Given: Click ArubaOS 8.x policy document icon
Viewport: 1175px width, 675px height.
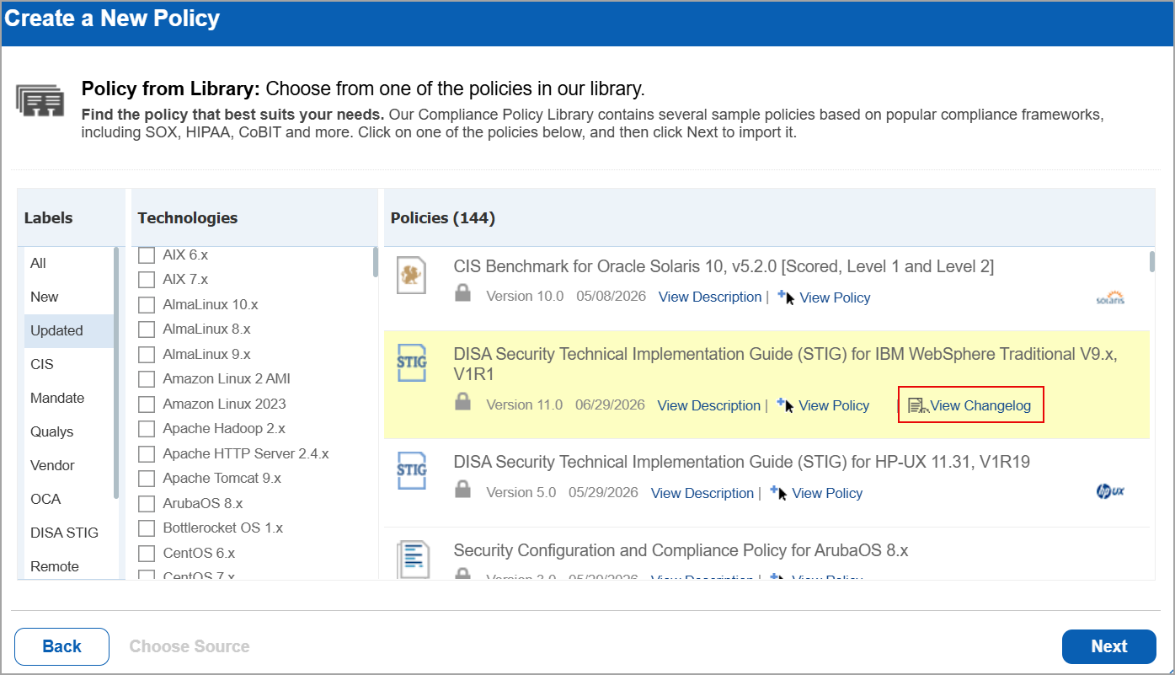Looking at the screenshot, I should [x=413, y=559].
